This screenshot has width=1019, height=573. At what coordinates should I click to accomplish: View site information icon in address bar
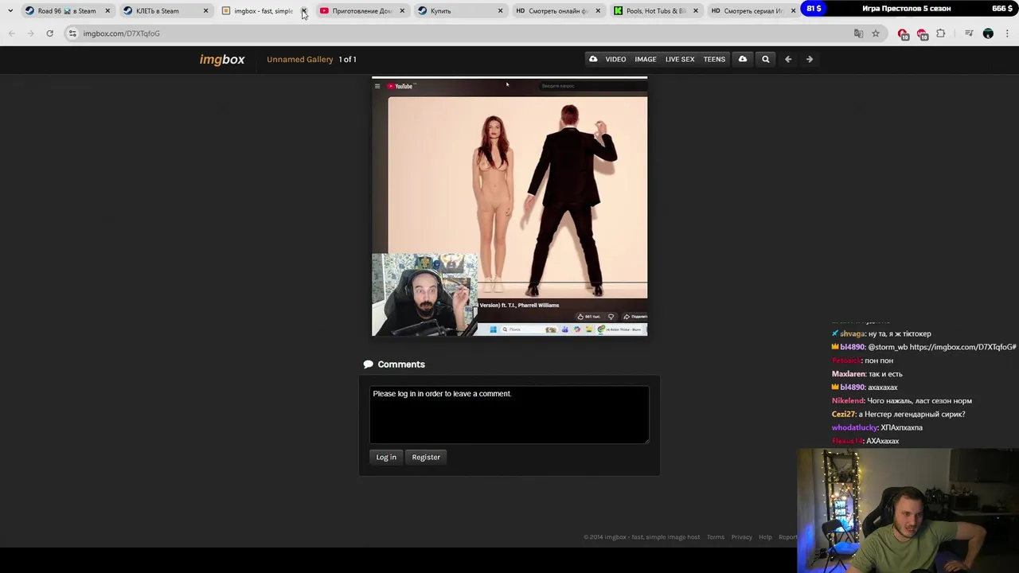72,33
